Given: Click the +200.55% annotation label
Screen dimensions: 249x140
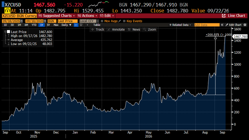Looking at the screenshot, I should point(219,35).
